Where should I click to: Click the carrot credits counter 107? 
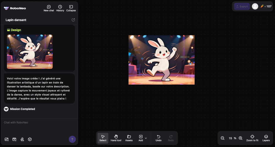coord(266,6)
